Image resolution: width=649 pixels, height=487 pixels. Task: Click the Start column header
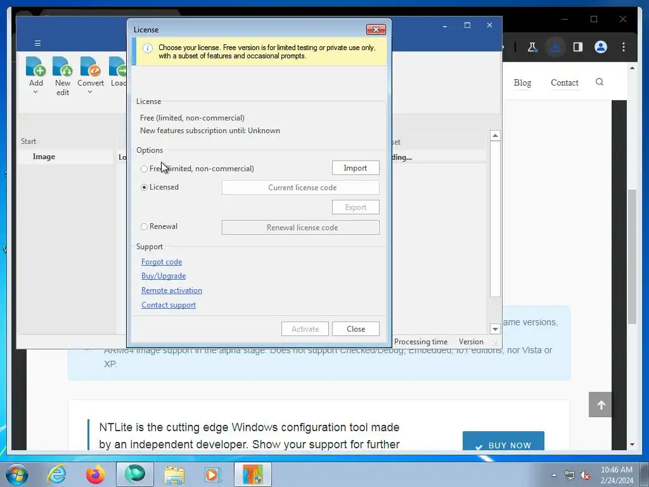pos(29,141)
